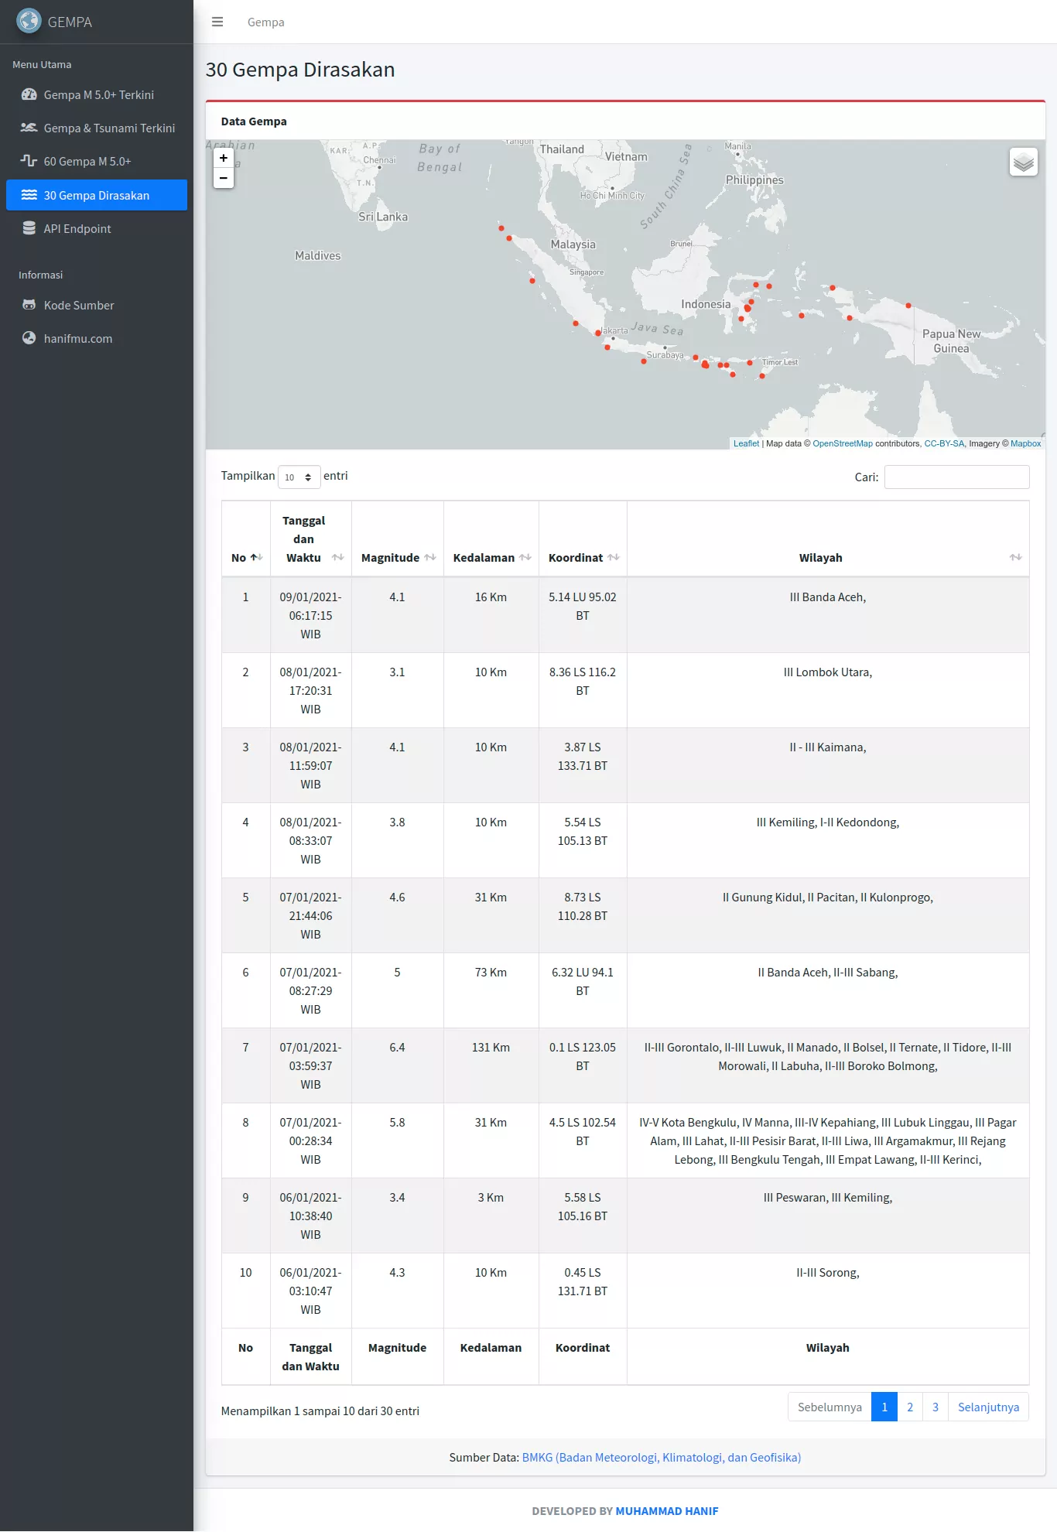1057x1532 pixels.
Task: Open the Leaflet attribution link
Action: coord(746,443)
